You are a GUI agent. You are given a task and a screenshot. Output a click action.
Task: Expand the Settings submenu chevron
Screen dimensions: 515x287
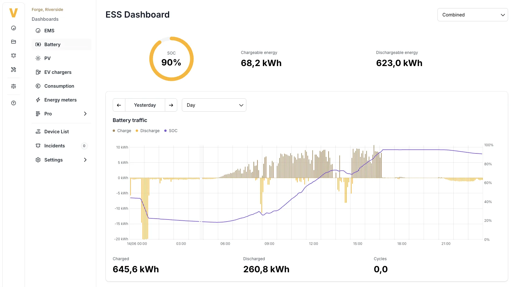85,160
